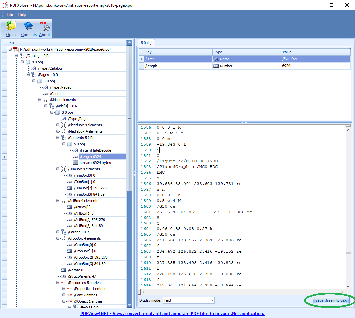
Task: Collapse the root PDF file node
Action: coord(10,49)
